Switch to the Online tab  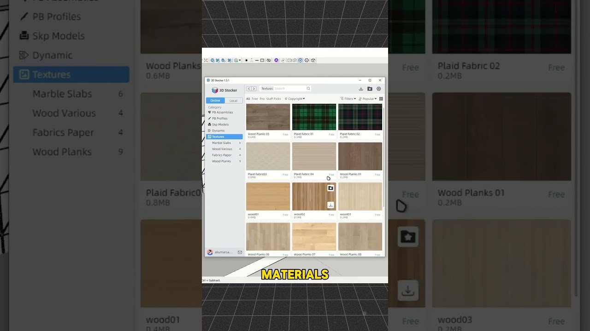(x=215, y=101)
